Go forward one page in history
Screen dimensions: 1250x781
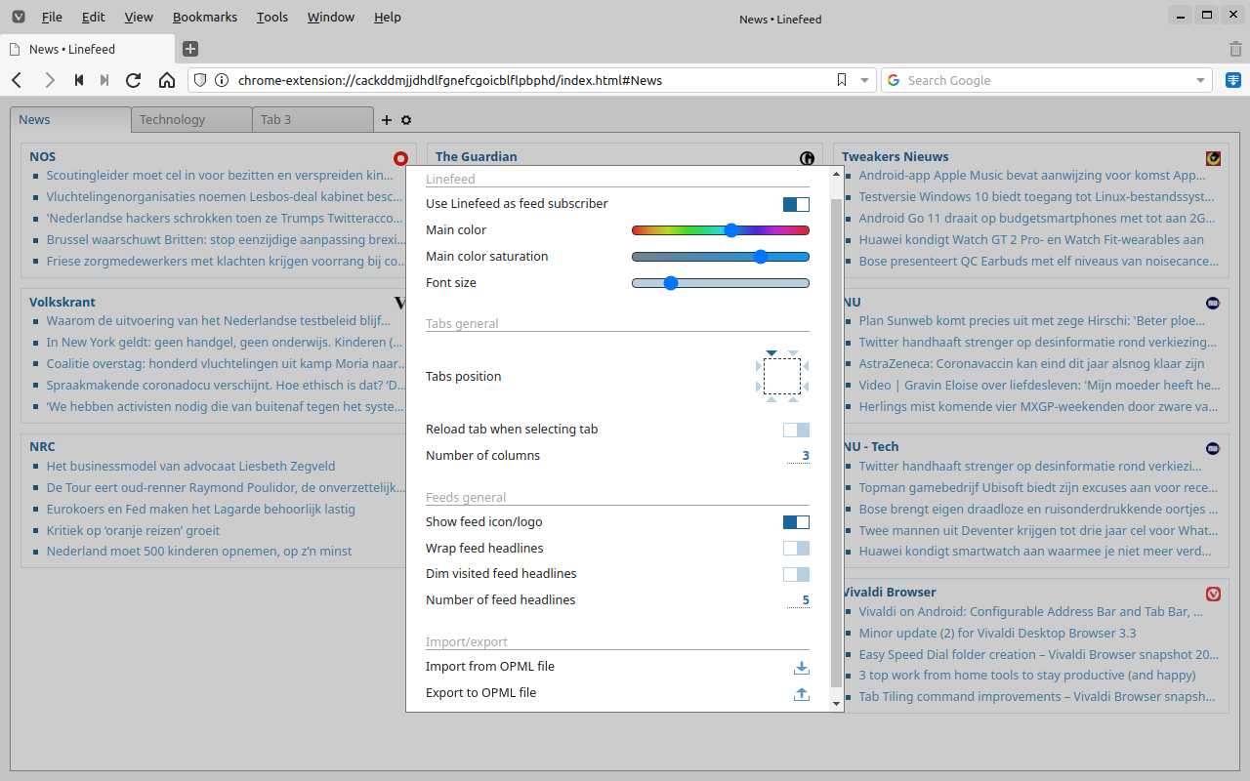point(49,80)
